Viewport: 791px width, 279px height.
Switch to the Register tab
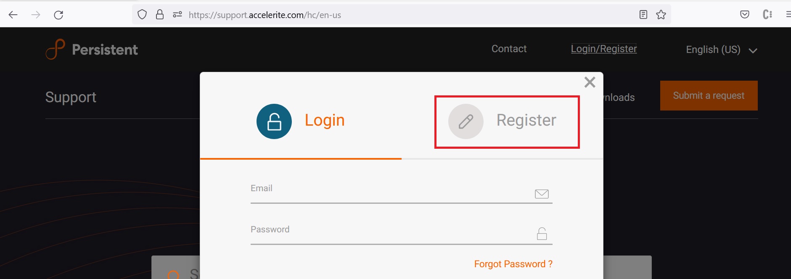pyautogui.click(x=507, y=121)
